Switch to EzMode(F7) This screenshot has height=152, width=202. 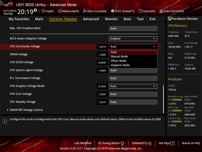pyautogui.click(x=139, y=143)
